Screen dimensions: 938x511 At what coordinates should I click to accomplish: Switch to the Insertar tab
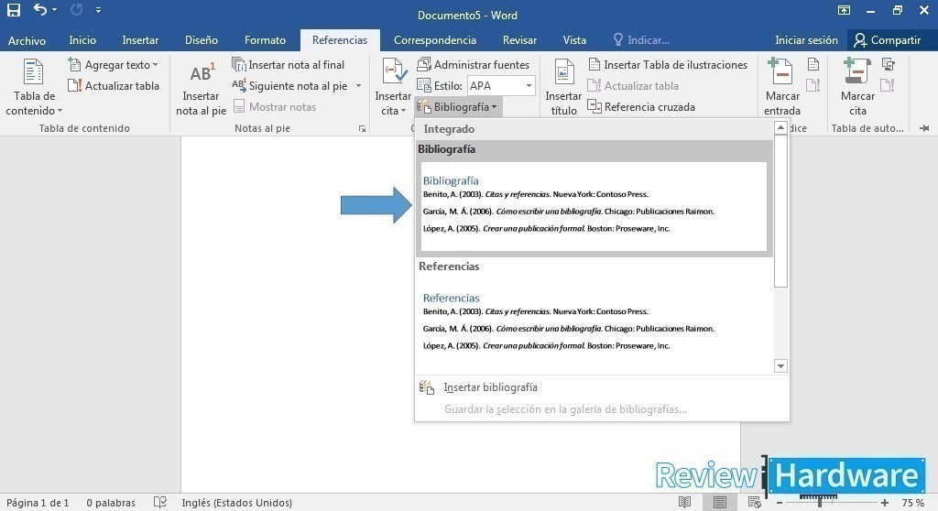click(140, 40)
